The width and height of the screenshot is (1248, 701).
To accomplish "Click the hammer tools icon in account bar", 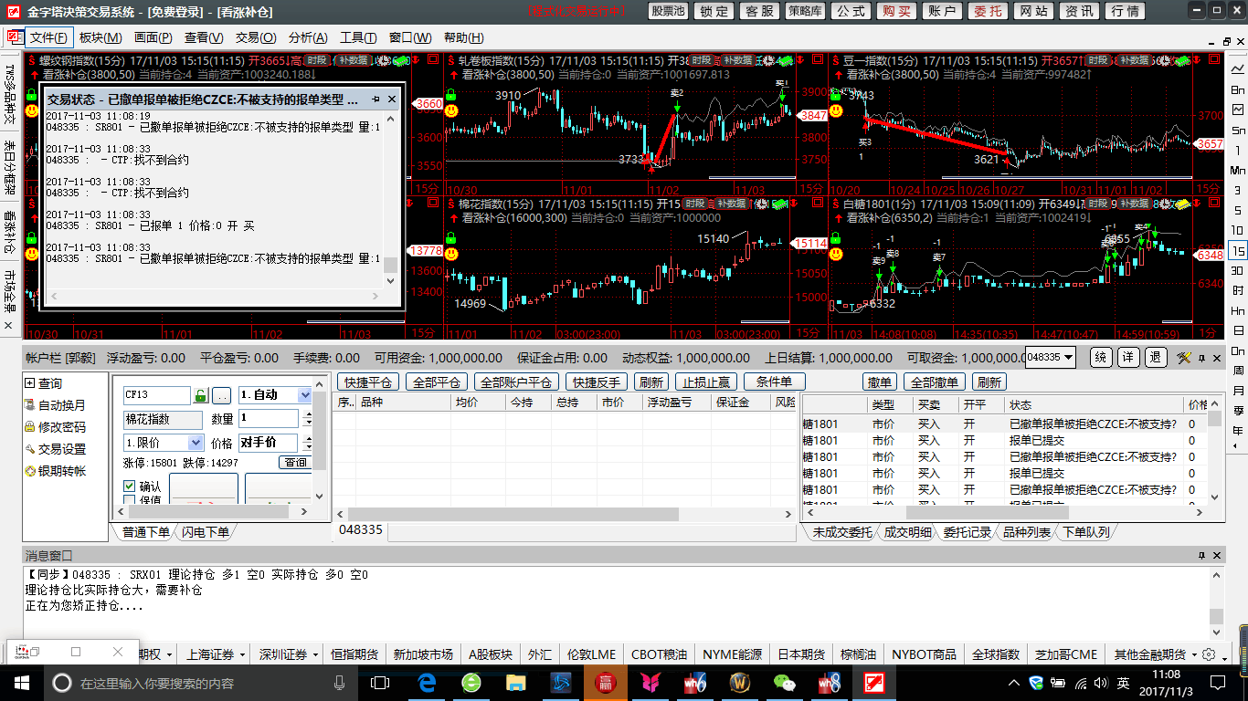I will (x=1184, y=357).
